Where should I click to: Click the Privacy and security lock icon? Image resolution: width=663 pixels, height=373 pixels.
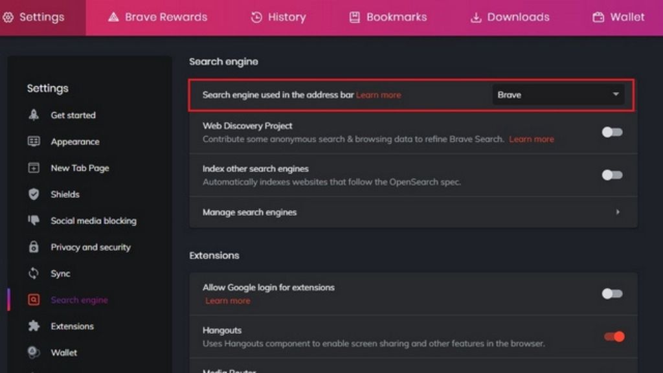pyautogui.click(x=34, y=247)
